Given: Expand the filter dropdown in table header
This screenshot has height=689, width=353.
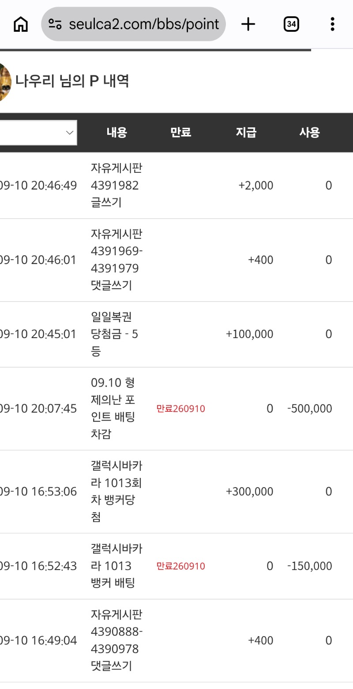Looking at the screenshot, I should click(38, 132).
